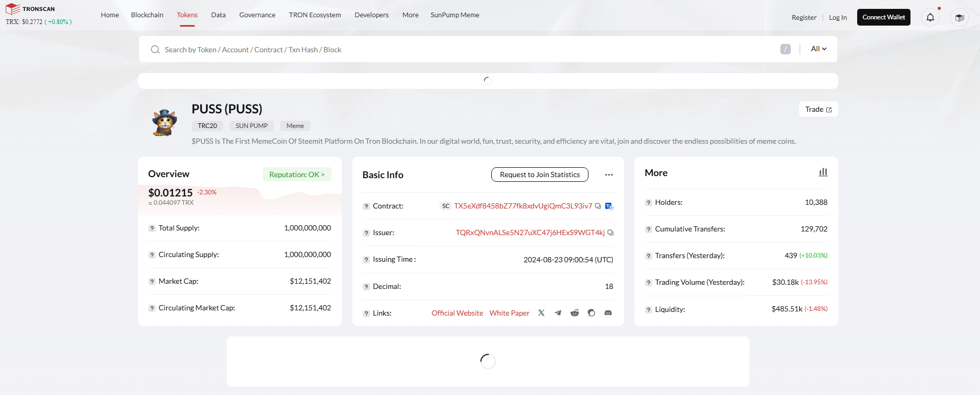Click the help icon beside Total Supply
980x395 pixels.
point(152,228)
